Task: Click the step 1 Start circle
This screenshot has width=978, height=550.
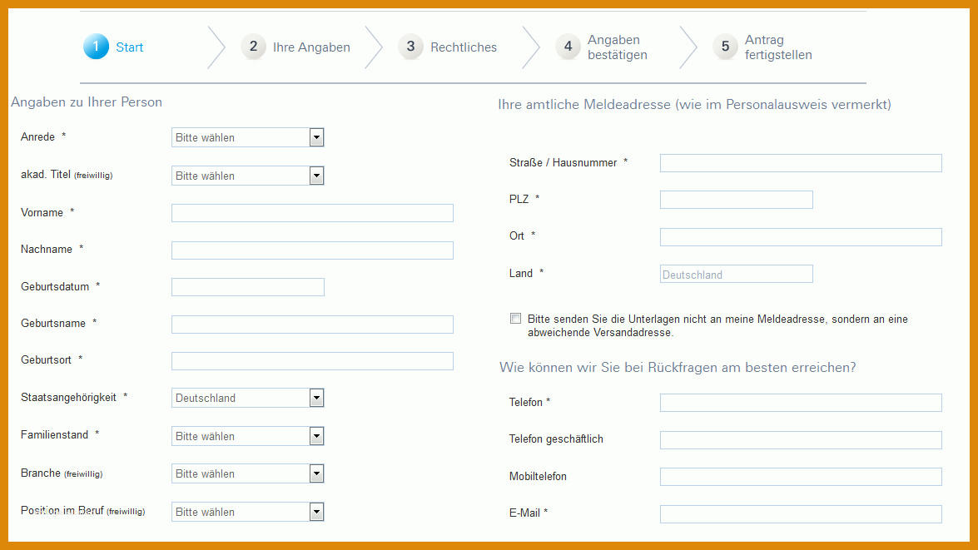Action: pyautogui.click(x=96, y=47)
